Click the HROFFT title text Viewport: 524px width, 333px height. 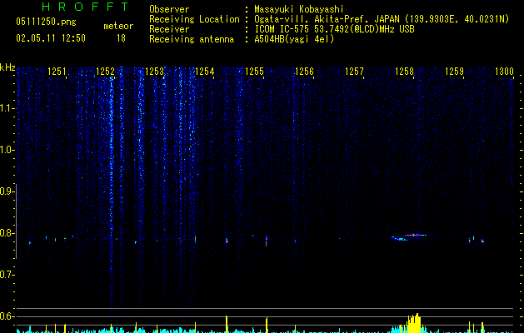pos(85,7)
